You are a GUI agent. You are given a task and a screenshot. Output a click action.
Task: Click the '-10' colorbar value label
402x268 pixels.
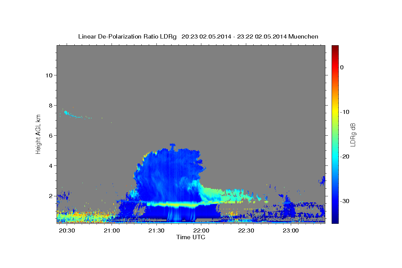coord(345,112)
